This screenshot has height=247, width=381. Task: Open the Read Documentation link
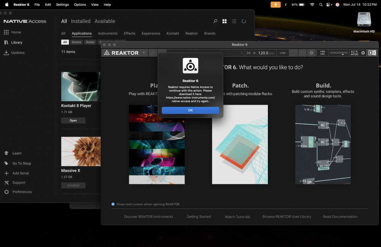pyautogui.click(x=340, y=217)
